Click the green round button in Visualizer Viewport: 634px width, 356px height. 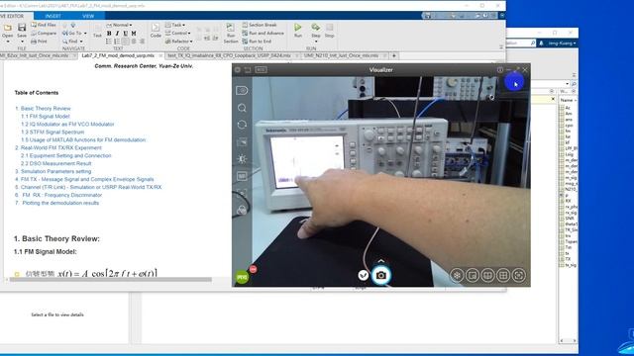[x=242, y=277]
